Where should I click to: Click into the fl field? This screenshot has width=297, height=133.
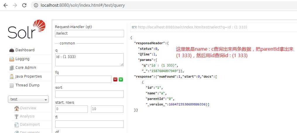(x=90, y=124)
